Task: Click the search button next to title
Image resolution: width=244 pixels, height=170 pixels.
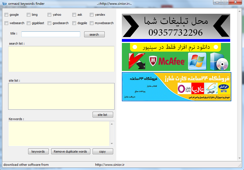Action: (94, 34)
